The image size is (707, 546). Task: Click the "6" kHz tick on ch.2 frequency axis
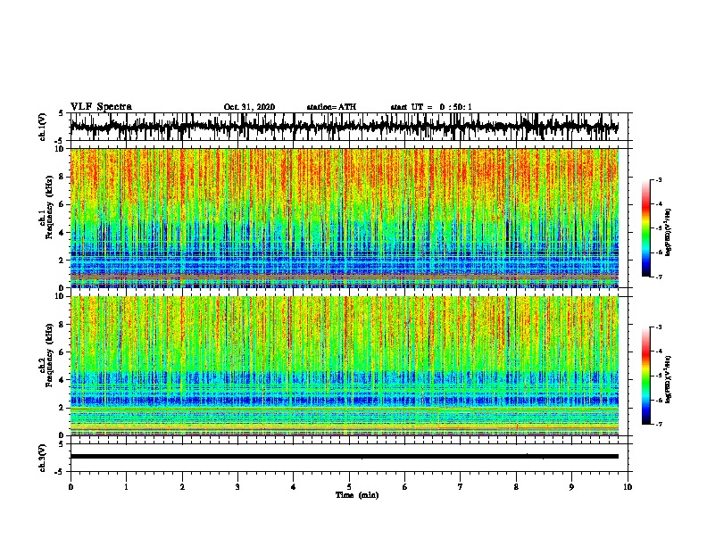pos(62,352)
